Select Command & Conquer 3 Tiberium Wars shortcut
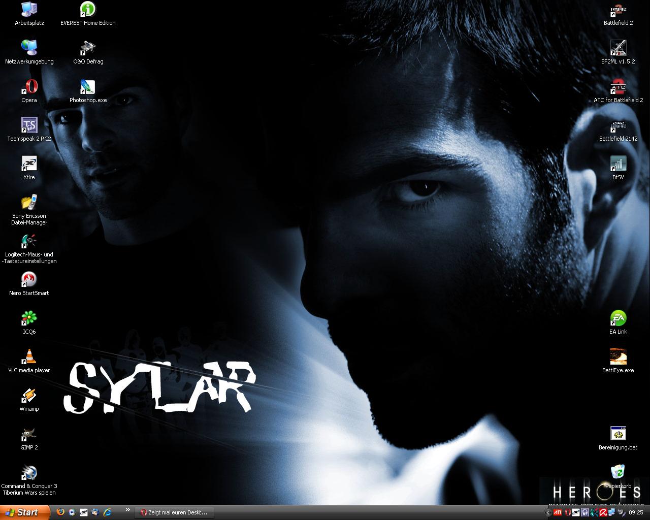Image resolution: width=650 pixels, height=520 pixels. click(x=29, y=480)
